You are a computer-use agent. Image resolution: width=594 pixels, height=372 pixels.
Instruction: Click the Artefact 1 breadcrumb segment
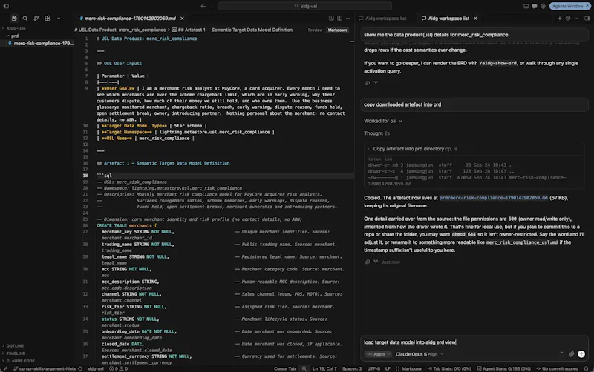click(x=232, y=30)
